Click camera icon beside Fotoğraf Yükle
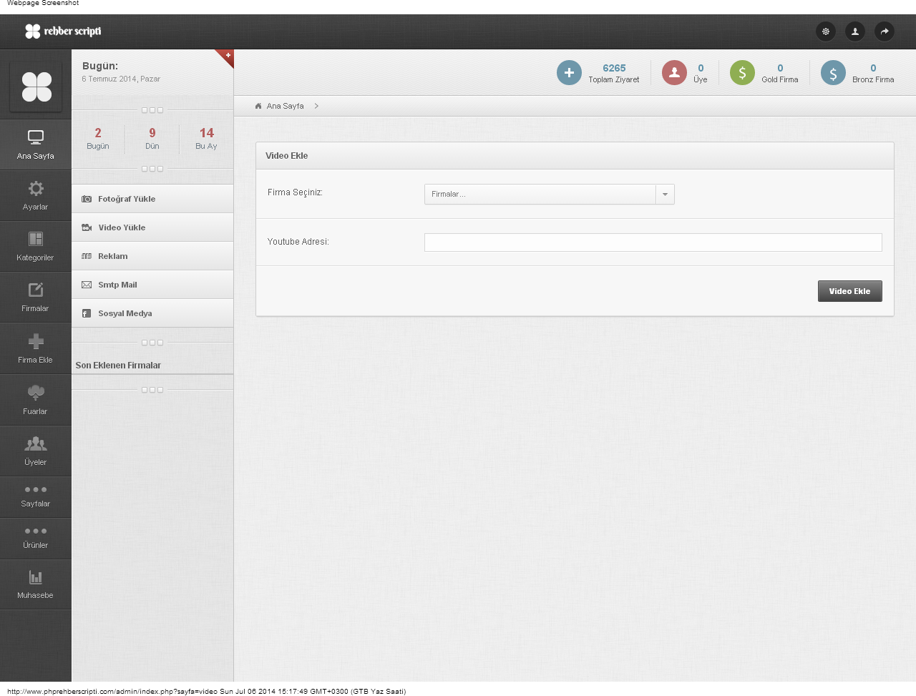 coord(87,199)
